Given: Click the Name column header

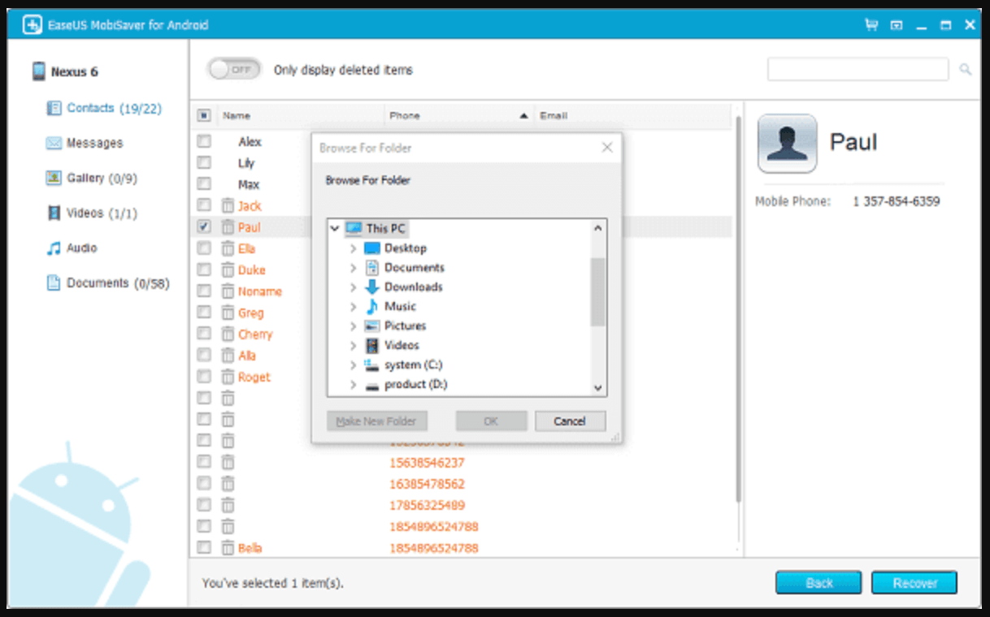Looking at the screenshot, I should pos(237,115).
